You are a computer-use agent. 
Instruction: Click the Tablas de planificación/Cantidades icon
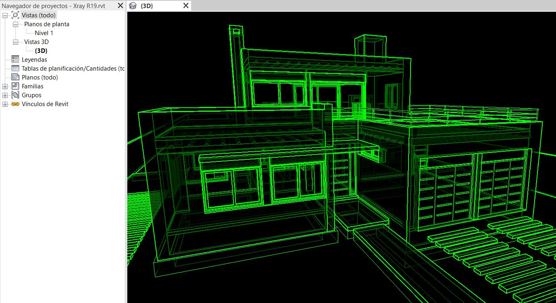tap(15, 68)
